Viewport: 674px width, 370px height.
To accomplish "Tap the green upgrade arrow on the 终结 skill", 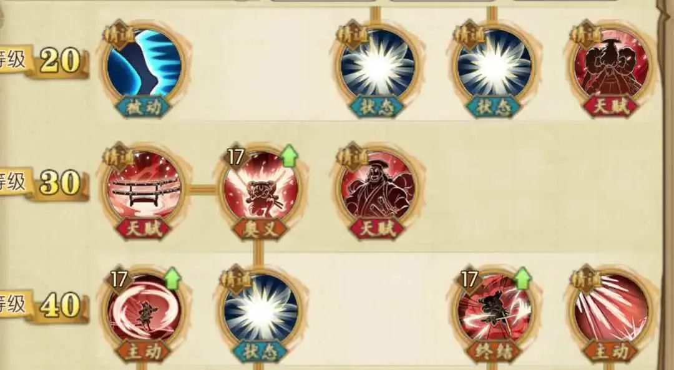I will pos(522,278).
